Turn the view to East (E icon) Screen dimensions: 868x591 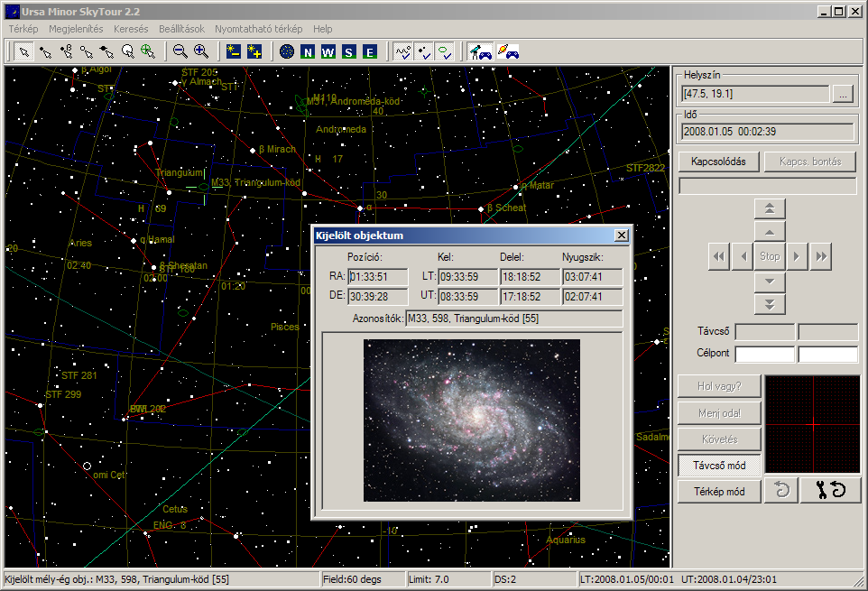pyautogui.click(x=369, y=52)
